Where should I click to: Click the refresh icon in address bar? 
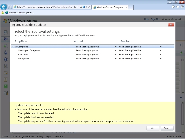[87, 7]
